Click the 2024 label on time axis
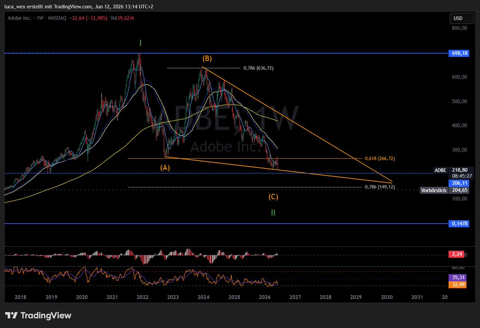The image size is (480, 328). 203,297
